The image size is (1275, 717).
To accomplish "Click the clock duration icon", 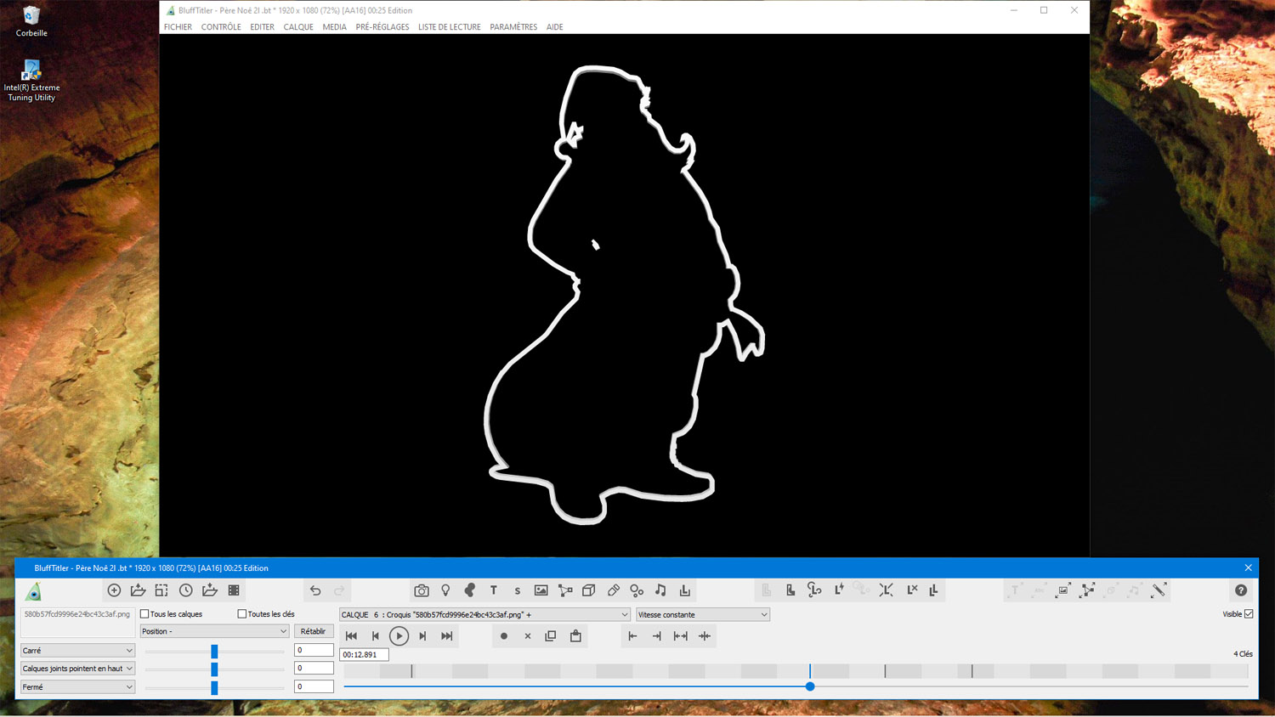I will tap(185, 590).
